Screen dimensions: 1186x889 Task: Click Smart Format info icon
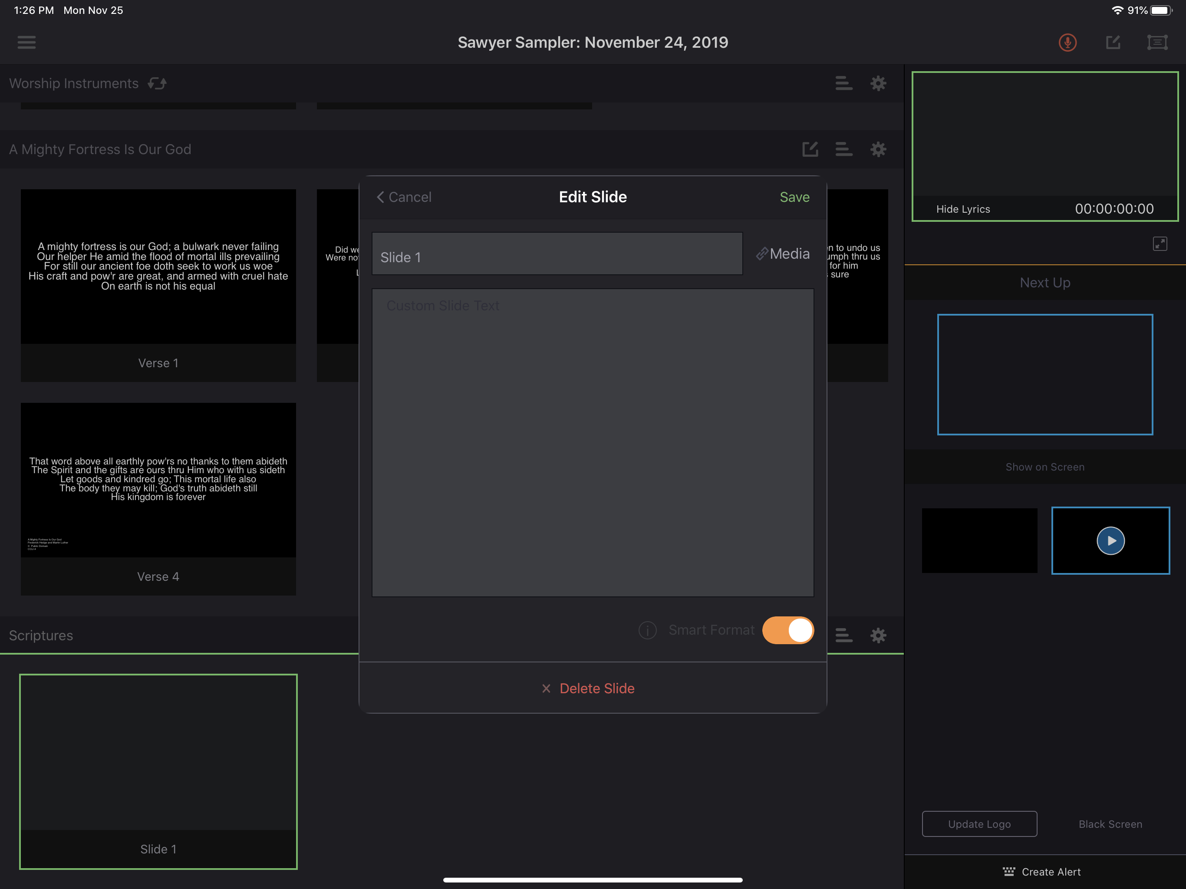click(647, 631)
